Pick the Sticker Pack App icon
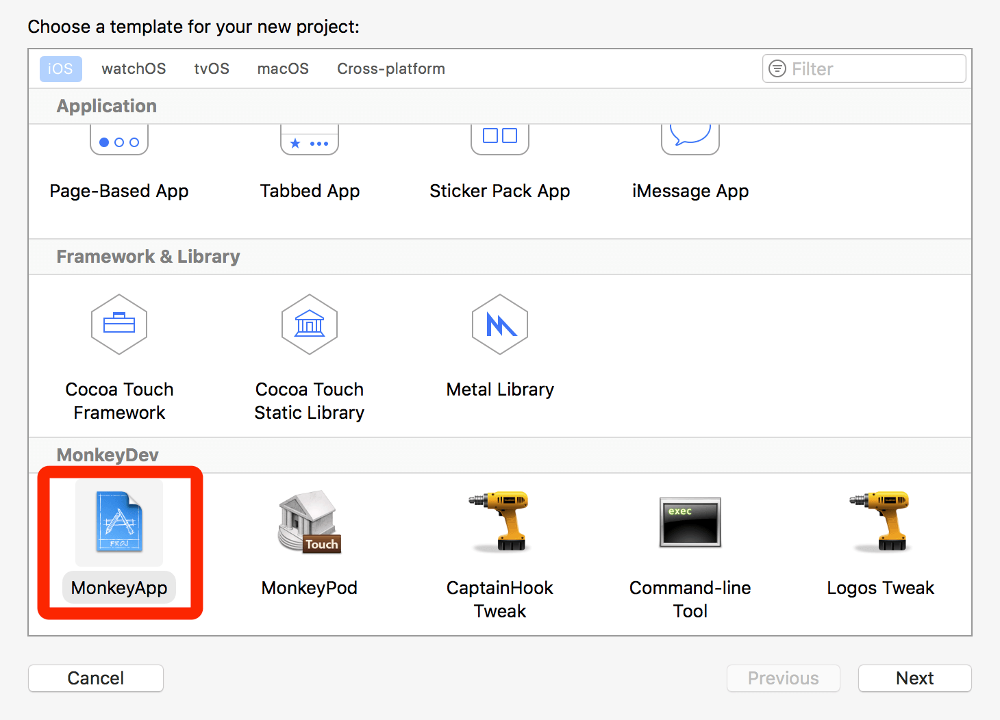 point(500,140)
